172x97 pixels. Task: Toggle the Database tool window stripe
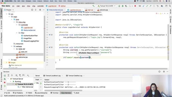(171, 30)
